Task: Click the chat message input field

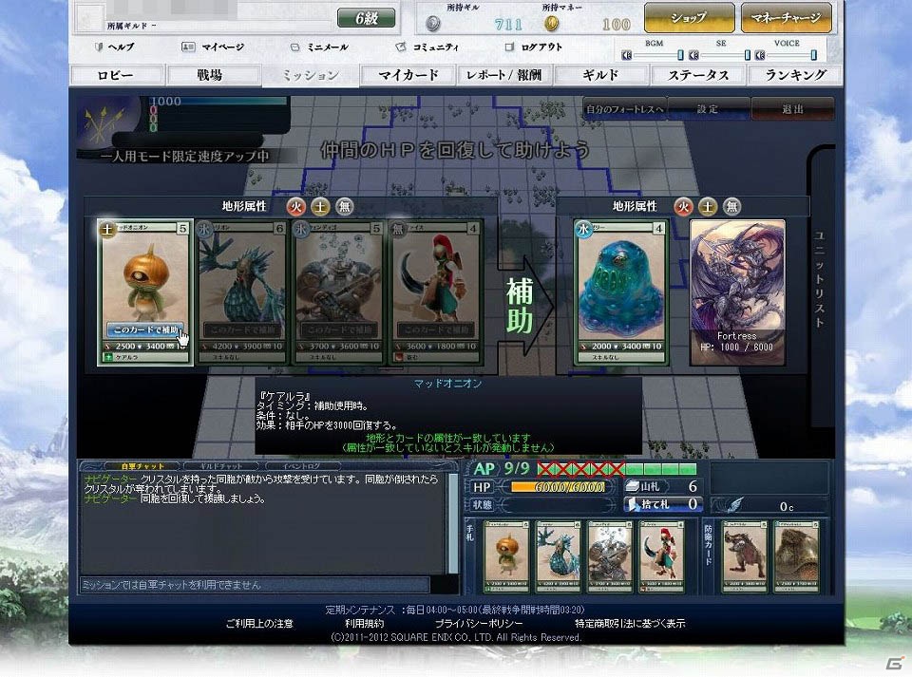Action: point(255,585)
